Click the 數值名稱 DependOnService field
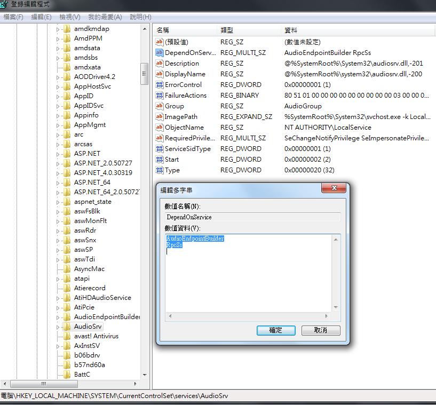436x405 pixels. click(x=253, y=217)
